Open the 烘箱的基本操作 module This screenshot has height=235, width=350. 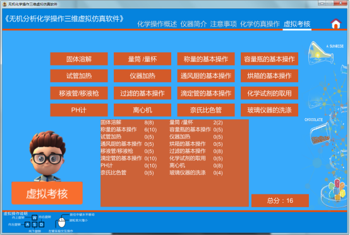tap(269, 76)
